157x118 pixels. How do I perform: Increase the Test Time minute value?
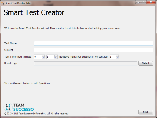(56, 56)
